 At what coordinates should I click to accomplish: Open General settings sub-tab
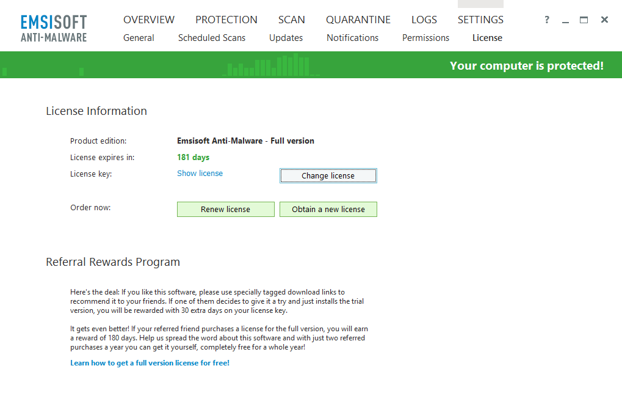pos(139,38)
